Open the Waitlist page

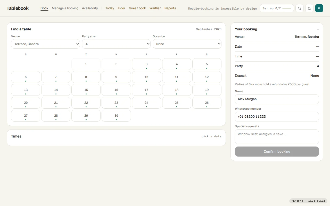[x=155, y=8]
